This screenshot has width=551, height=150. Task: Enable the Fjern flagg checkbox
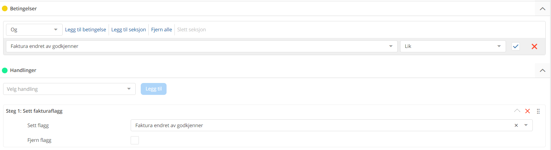pyautogui.click(x=135, y=140)
